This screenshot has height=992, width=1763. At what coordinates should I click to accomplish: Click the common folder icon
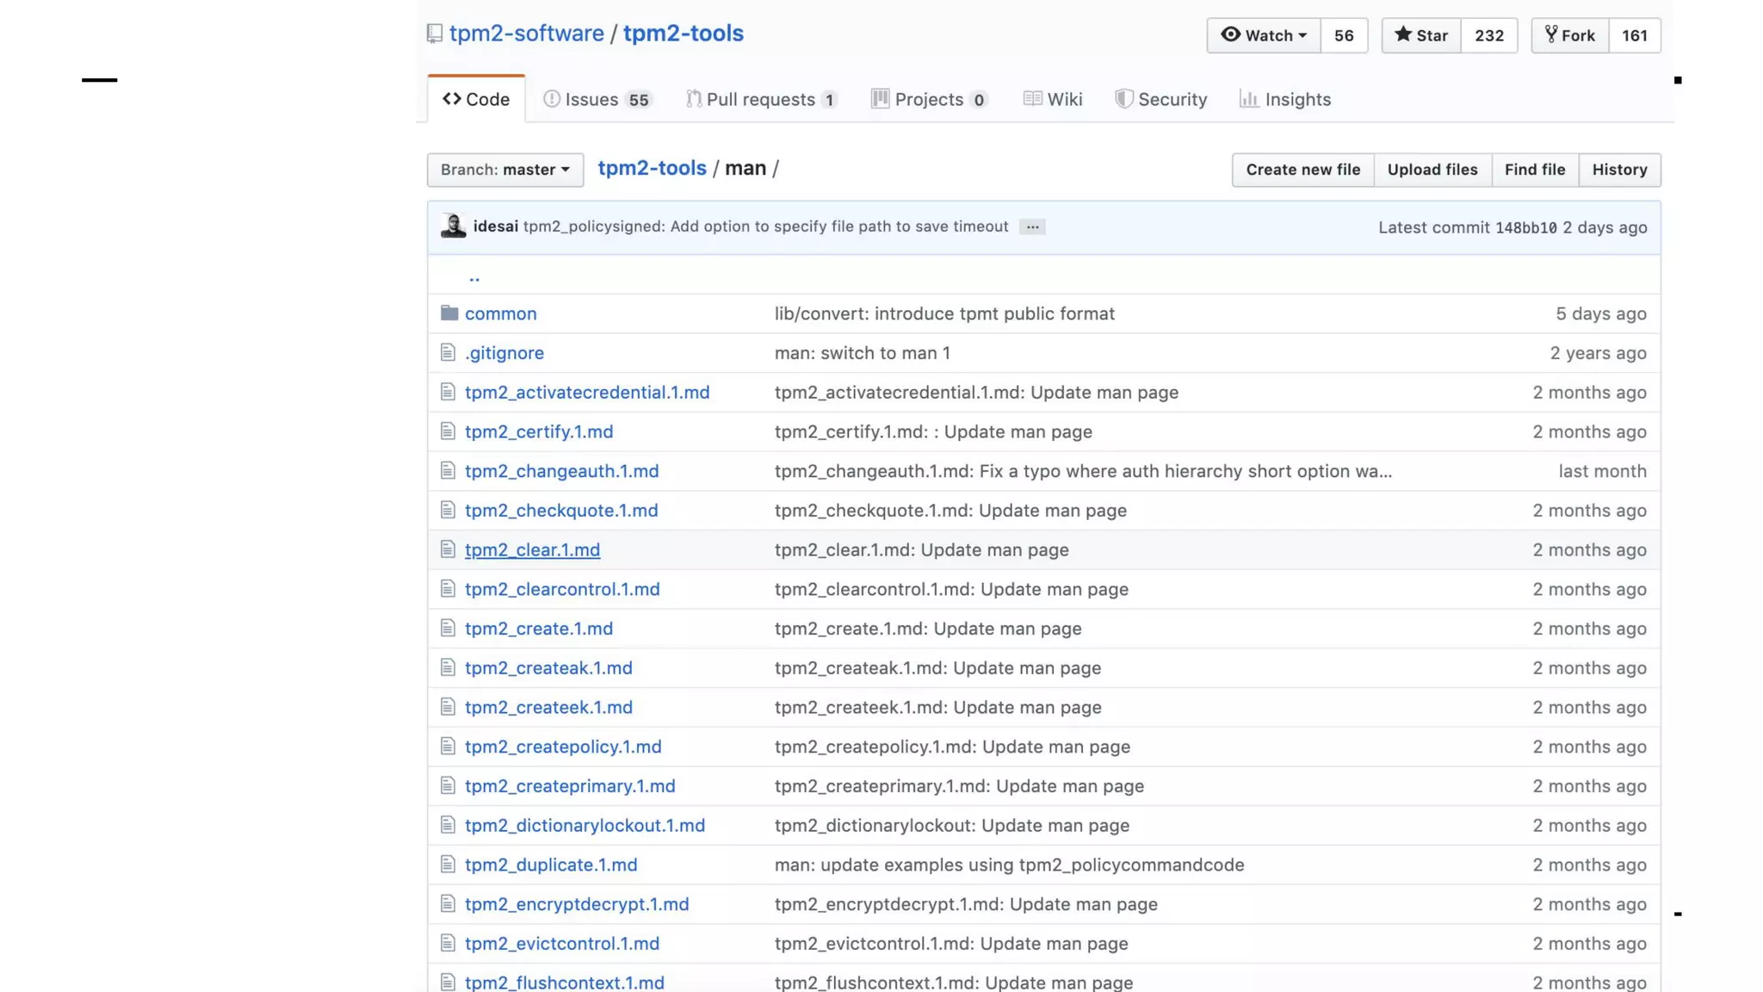[448, 313]
